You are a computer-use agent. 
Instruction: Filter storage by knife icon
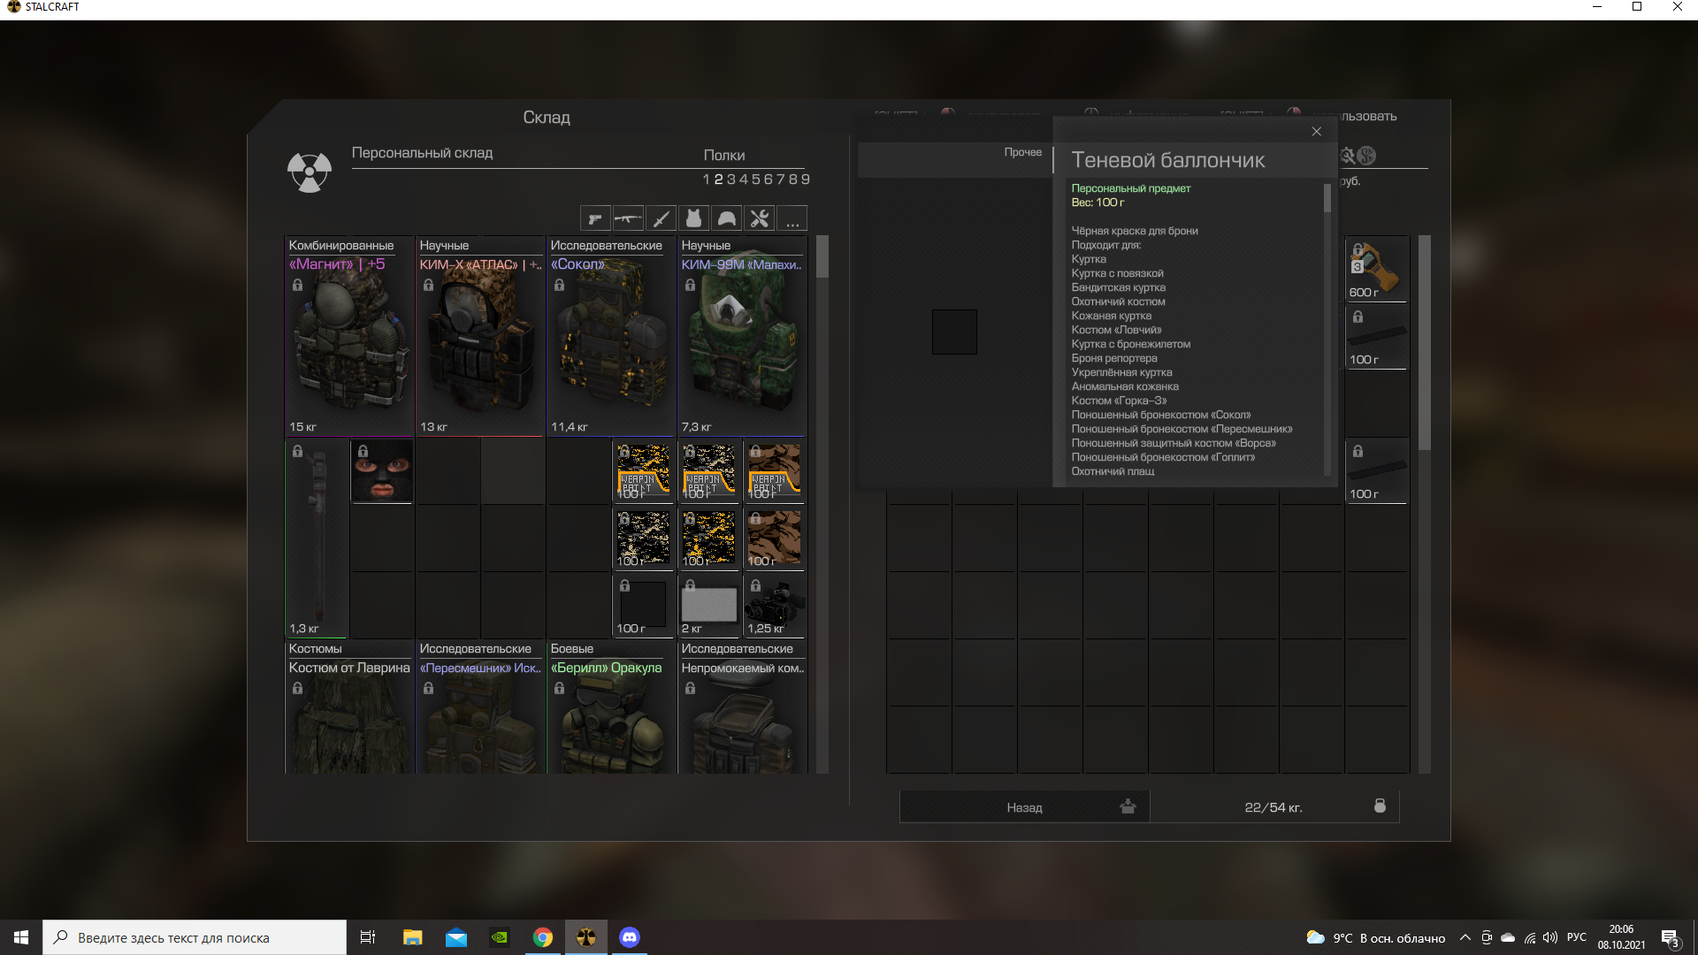tap(661, 218)
